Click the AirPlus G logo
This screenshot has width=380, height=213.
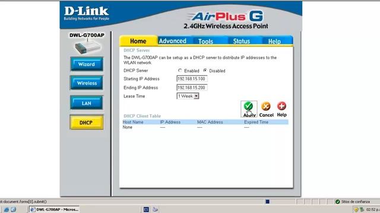click(x=226, y=17)
